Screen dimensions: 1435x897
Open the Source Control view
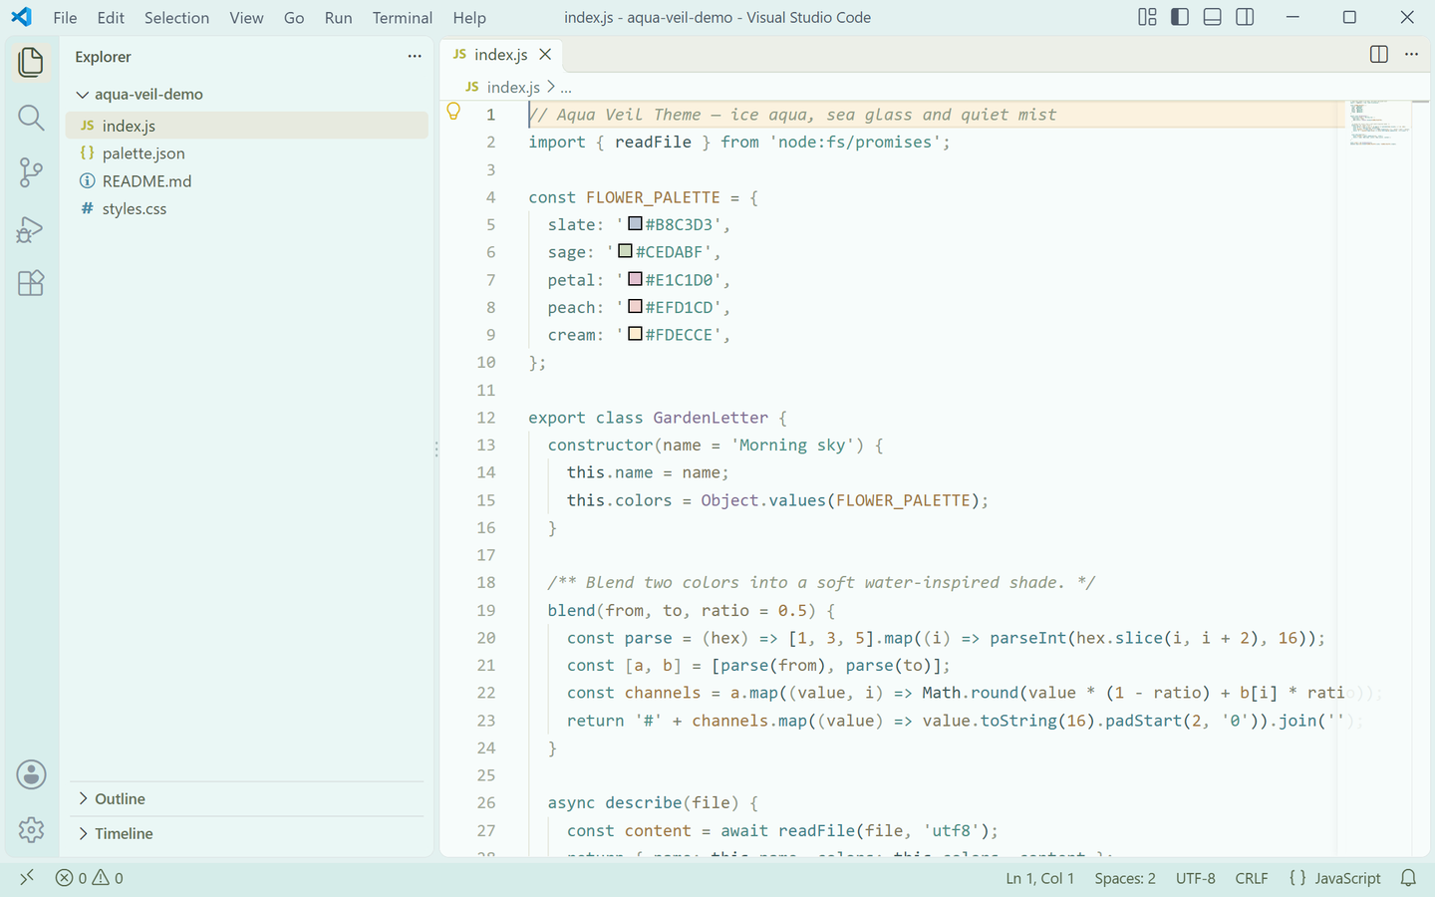click(x=31, y=172)
